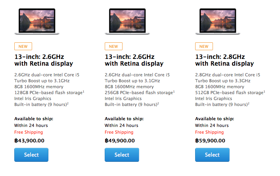Click battery footnote 2 on 2.8GHz model
The width and height of the screenshot is (280, 176).
pyautogui.click(x=249, y=103)
